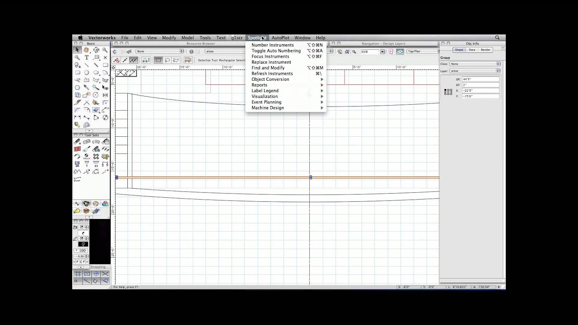578x325 pixels.
Task: Open the Class dropdown in Obj Info
Action: coord(475,64)
